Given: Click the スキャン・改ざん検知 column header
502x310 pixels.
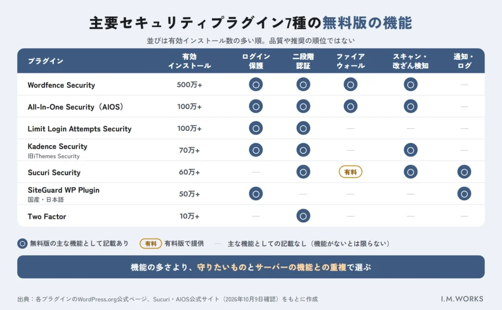Looking at the screenshot, I should [410, 61].
